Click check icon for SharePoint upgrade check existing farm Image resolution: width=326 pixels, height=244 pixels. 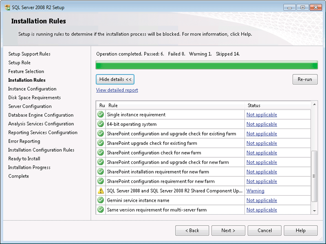(x=101, y=143)
